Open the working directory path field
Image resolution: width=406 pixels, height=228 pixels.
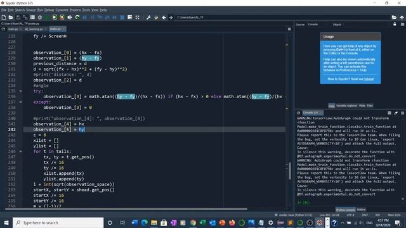282,17
